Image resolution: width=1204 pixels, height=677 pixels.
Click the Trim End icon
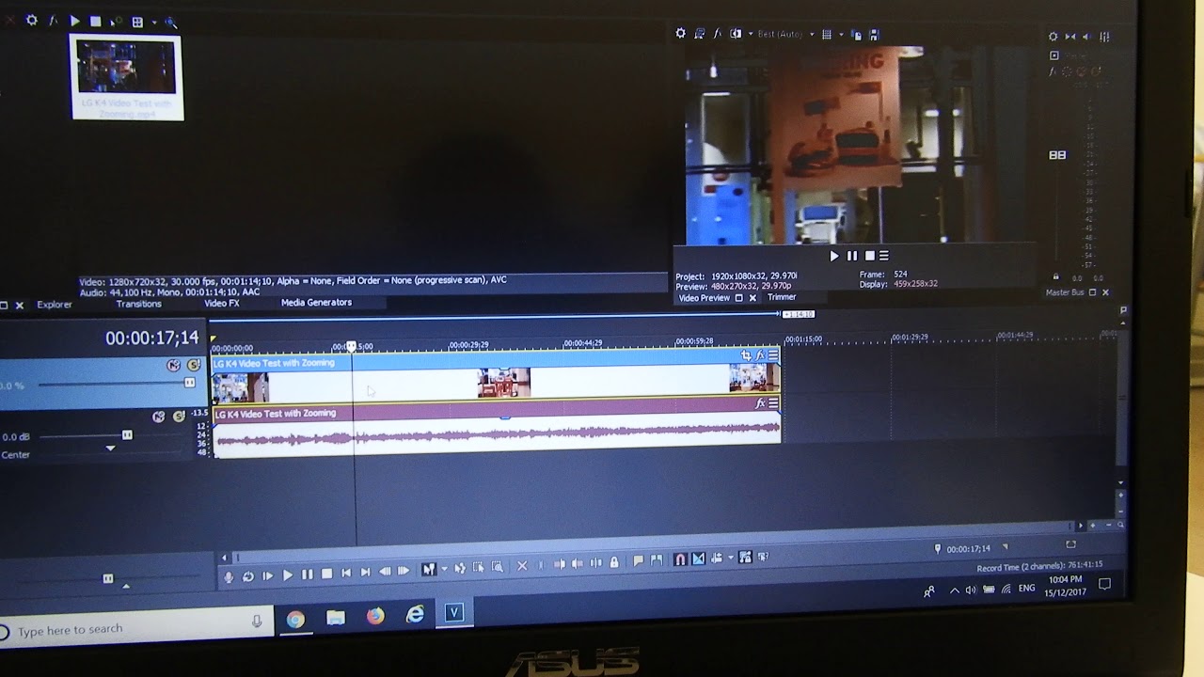[x=578, y=563]
